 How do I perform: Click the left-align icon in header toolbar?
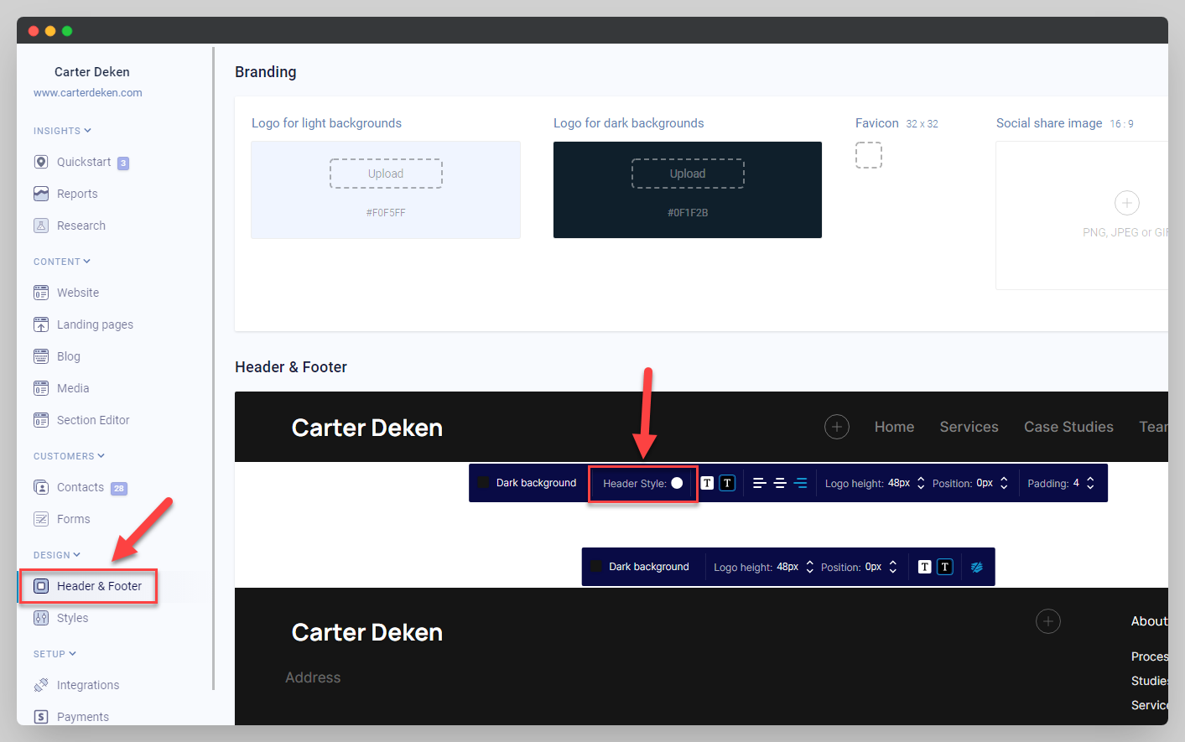[760, 483]
